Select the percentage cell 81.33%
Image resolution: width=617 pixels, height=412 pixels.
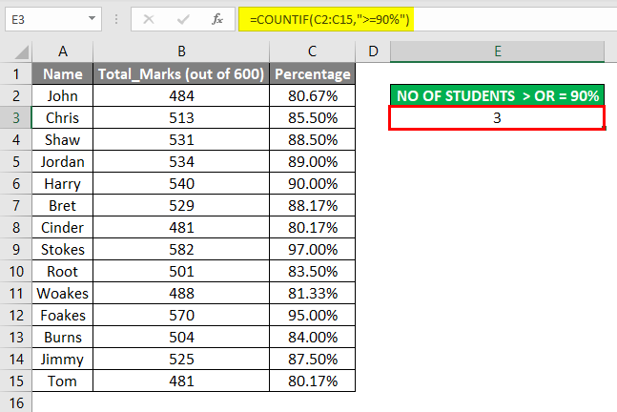(x=313, y=293)
